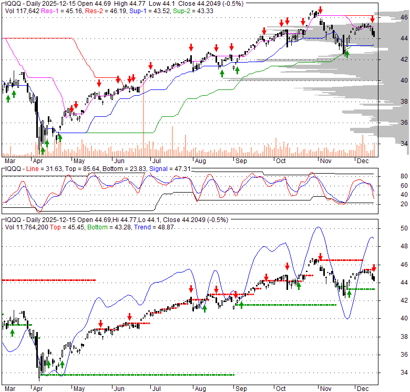This screenshot has height=392, width=410.
Task: Click the red down arrow at the late-October price peak in the top chart
Action: tap(321, 11)
